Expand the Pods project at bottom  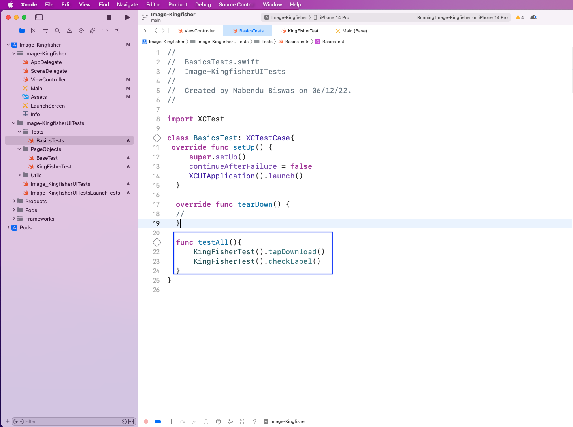point(8,227)
